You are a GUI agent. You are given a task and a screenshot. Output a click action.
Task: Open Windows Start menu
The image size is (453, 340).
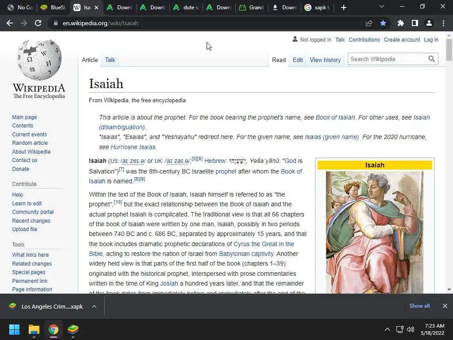pyautogui.click(x=14, y=329)
